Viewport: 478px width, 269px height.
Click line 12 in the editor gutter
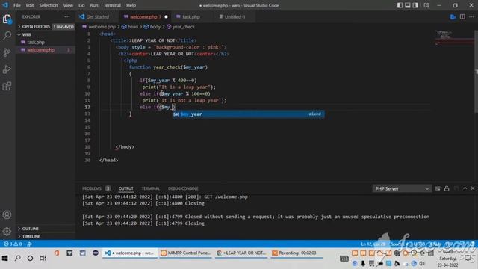click(87, 107)
